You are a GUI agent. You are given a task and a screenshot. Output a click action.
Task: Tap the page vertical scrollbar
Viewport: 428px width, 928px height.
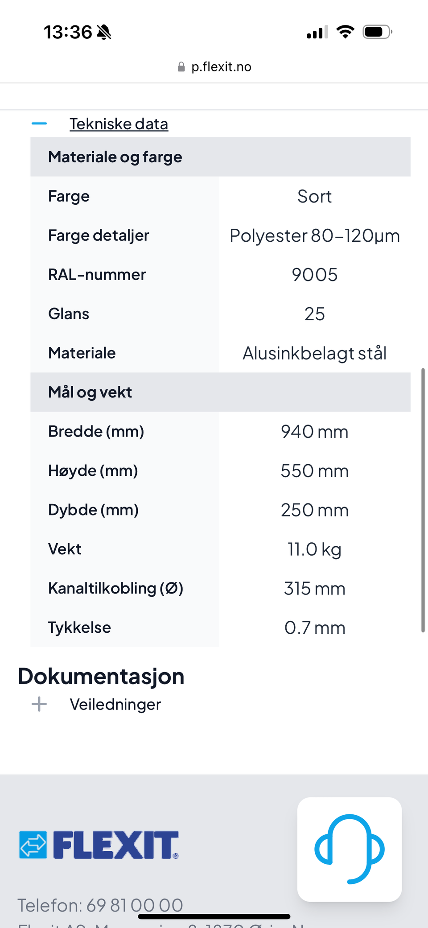click(x=423, y=499)
